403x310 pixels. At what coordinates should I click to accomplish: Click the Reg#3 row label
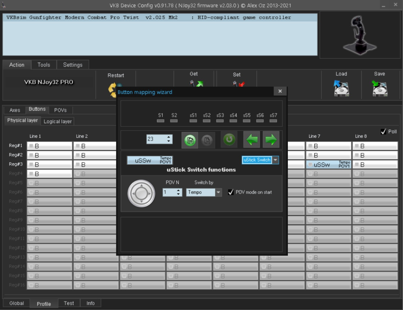click(16, 164)
